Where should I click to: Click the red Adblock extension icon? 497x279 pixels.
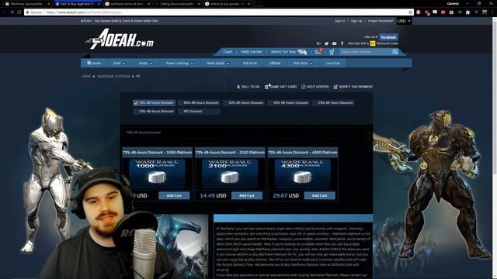(x=443, y=12)
